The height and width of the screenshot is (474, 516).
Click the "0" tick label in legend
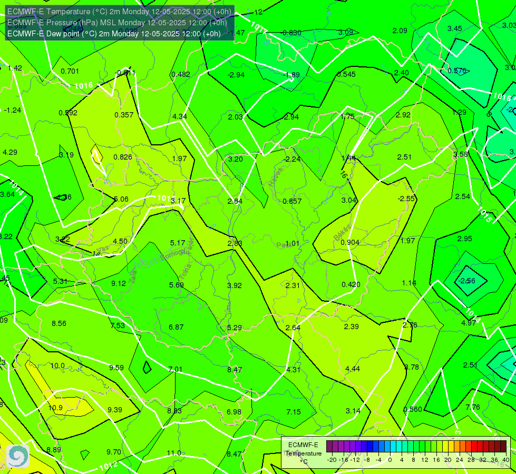point(390,460)
